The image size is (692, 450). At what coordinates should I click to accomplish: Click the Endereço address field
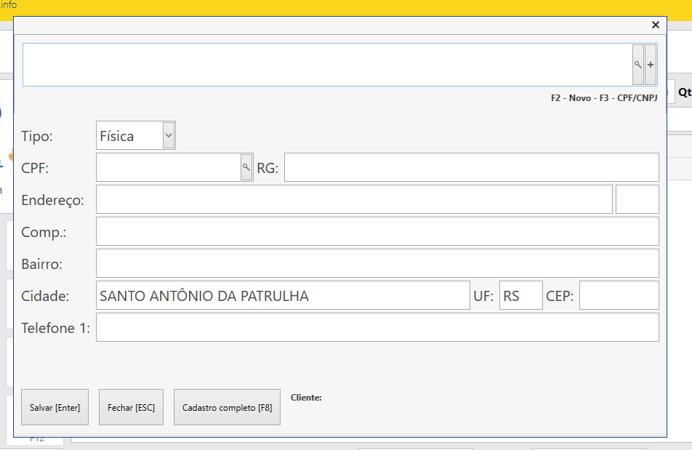pos(353,199)
